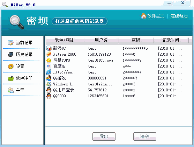
Task: Sort by 密码 column header
Action: (x=136, y=40)
